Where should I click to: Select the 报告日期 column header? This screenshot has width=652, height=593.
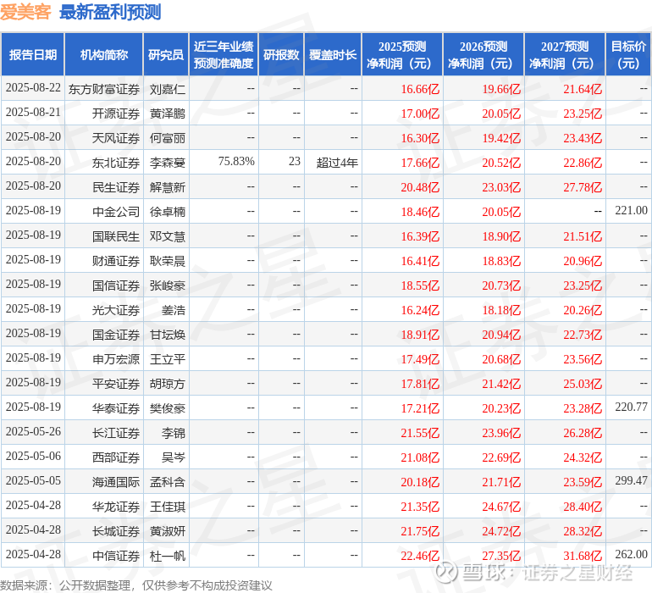(33, 54)
